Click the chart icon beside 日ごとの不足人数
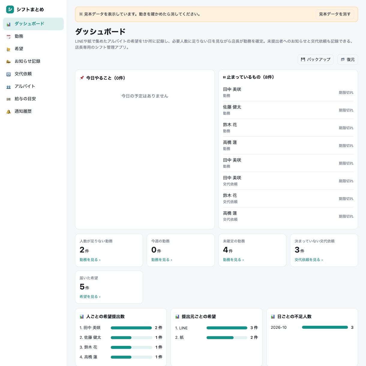The height and width of the screenshot is (366, 366). point(273,316)
